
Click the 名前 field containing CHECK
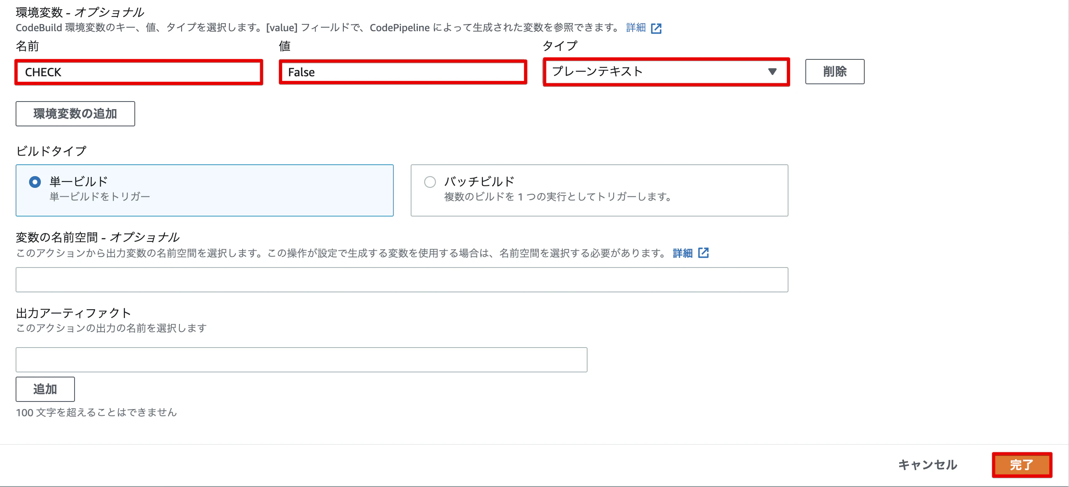coord(139,72)
